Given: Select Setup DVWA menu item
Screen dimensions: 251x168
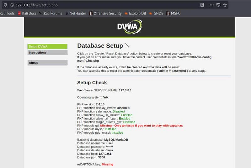Looking at the screenshot, I should 47,47.
